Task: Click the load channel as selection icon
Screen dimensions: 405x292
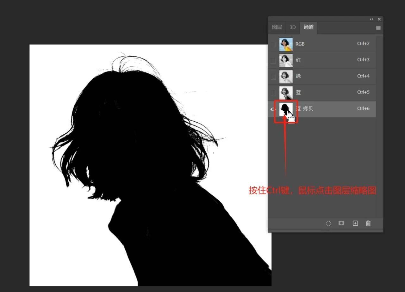Action: coord(329,223)
